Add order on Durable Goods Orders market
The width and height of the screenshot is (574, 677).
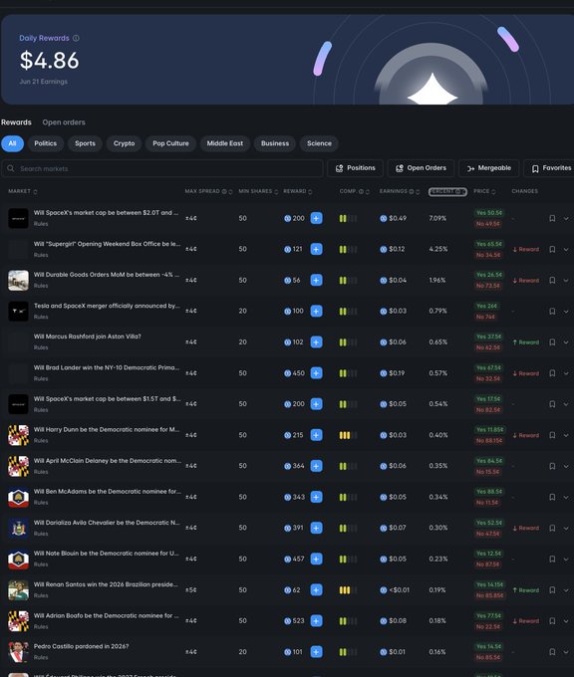pos(316,280)
